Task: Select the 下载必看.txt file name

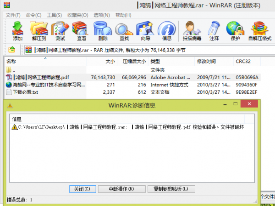Action: (x=25, y=92)
